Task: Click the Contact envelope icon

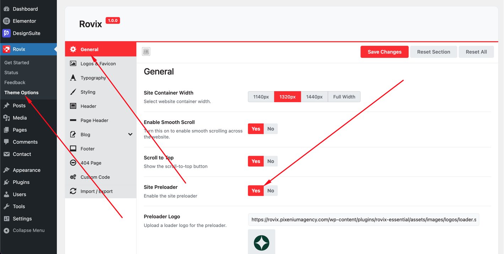Action: [x=6, y=154]
